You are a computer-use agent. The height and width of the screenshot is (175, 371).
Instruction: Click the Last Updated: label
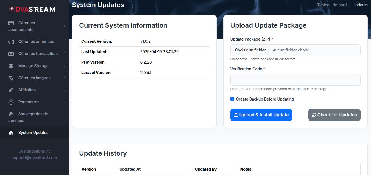coord(94,52)
